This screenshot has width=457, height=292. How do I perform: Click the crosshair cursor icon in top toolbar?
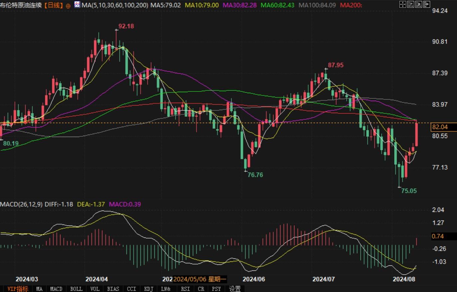click(402, 4)
